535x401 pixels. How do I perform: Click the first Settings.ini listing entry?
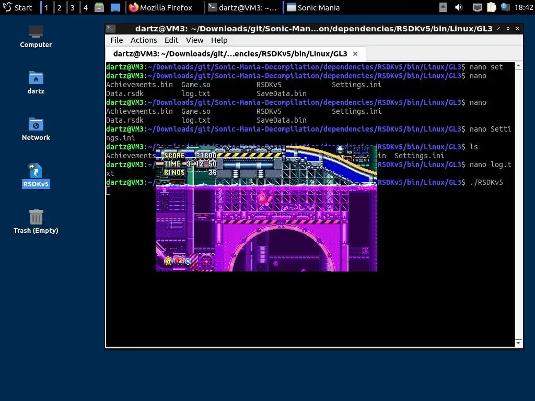click(x=356, y=85)
